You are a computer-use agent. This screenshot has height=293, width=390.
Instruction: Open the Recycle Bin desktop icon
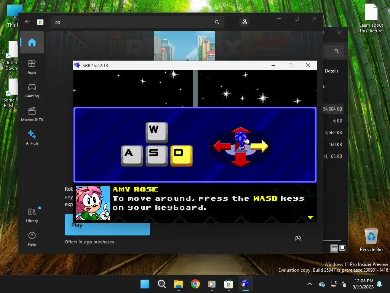(371, 240)
